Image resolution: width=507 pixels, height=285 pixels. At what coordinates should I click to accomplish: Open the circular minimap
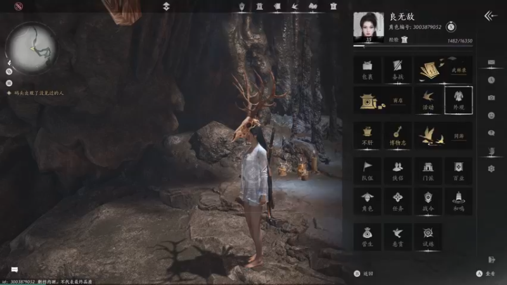click(32, 48)
